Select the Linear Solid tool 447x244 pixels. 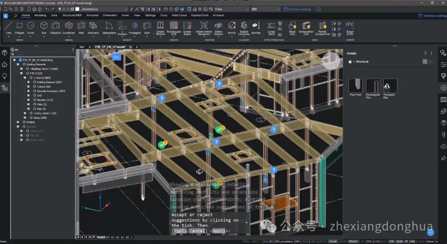[271, 28]
